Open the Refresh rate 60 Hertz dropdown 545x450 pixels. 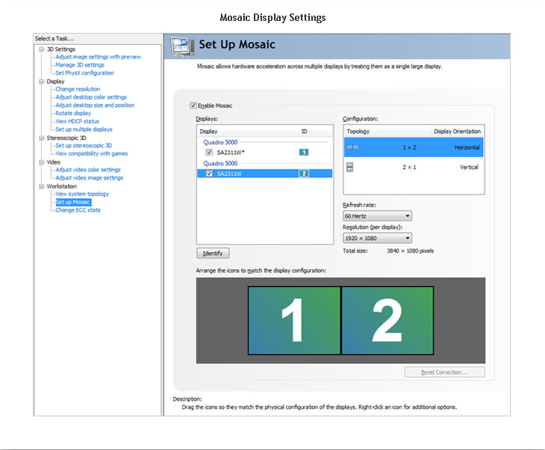377,216
